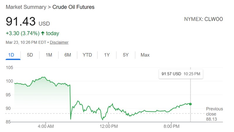Click the Market Summary breadcrumb
The image size is (234, 132).
click(x=26, y=7)
